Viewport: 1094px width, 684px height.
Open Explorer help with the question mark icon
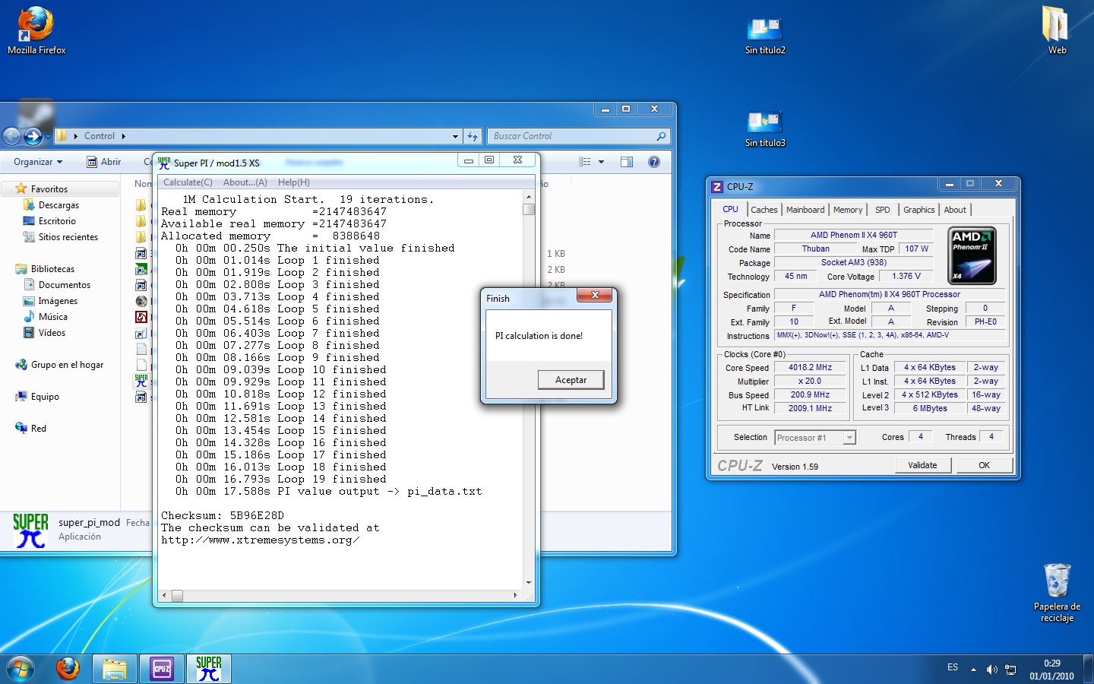pos(654,162)
